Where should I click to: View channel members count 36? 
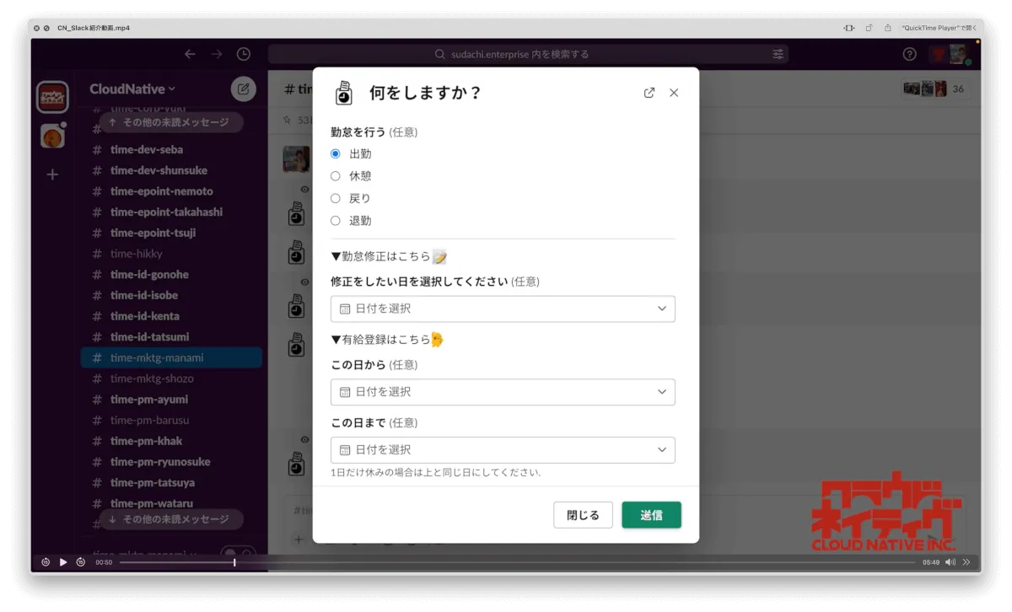coord(934,89)
